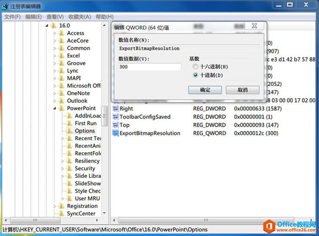Click the MAPI folder icon

coord(62,78)
